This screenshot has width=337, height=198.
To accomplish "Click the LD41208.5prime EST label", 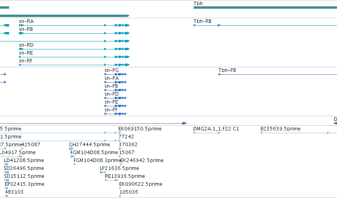I will point(24,160).
